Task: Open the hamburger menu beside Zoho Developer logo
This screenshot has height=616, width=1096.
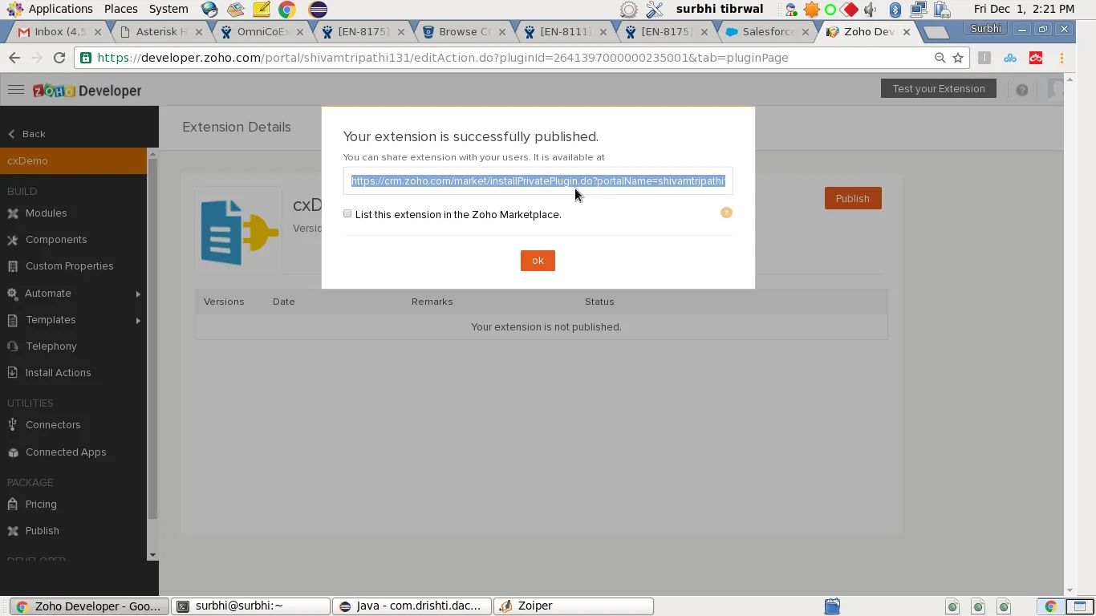Action: point(16,90)
